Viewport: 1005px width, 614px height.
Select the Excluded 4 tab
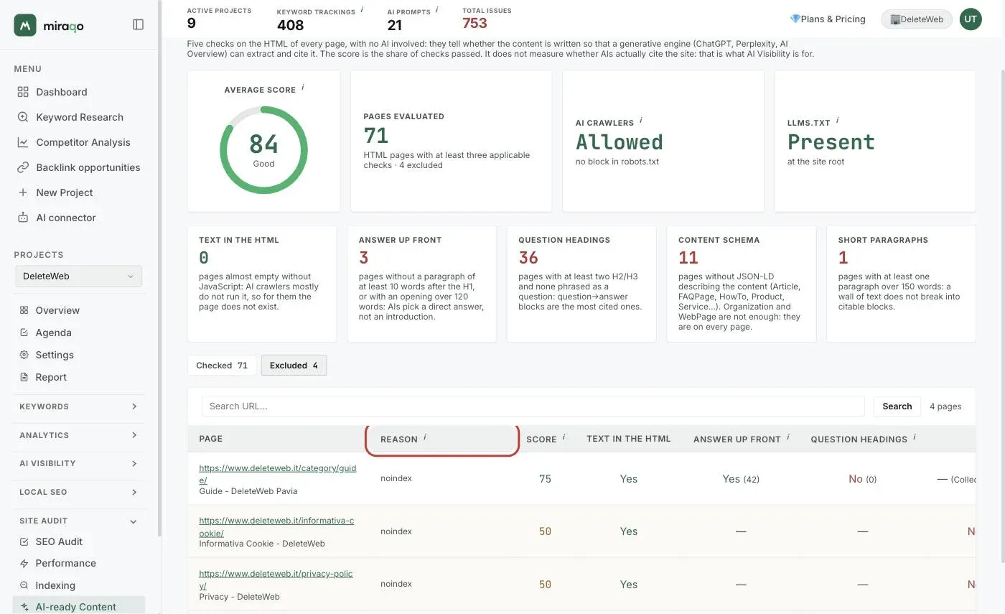pyautogui.click(x=294, y=366)
